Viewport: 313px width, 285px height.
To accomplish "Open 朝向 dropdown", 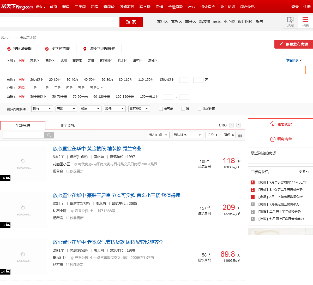I will pyautogui.click(x=42, y=109).
